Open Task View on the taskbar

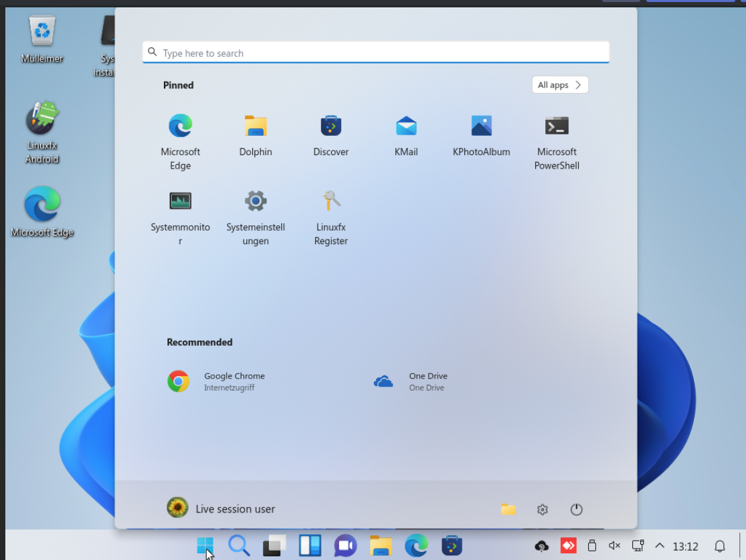click(274, 546)
